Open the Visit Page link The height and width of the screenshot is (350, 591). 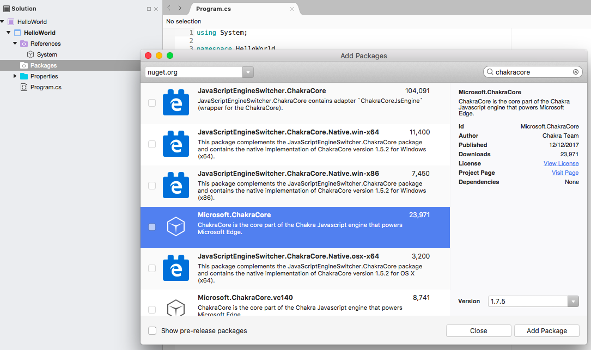point(565,173)
